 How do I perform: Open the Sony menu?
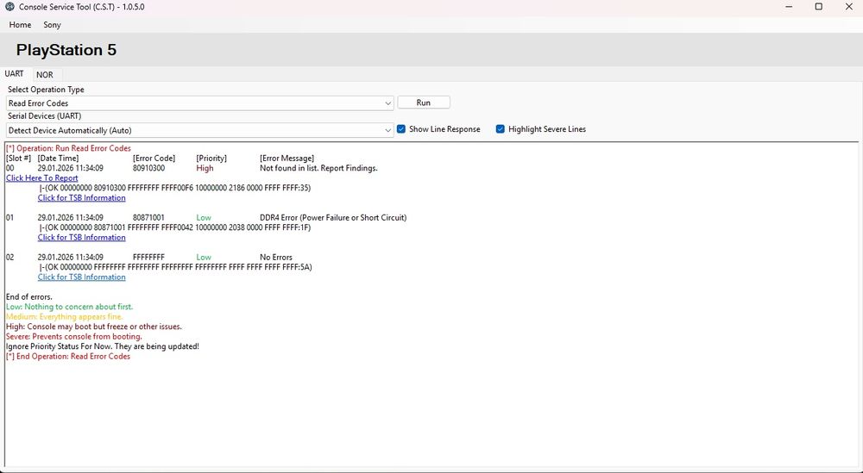click(x=53, y=25)
